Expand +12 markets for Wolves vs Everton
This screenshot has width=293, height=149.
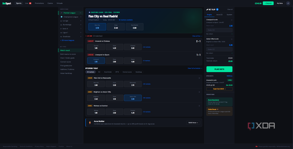146,112
